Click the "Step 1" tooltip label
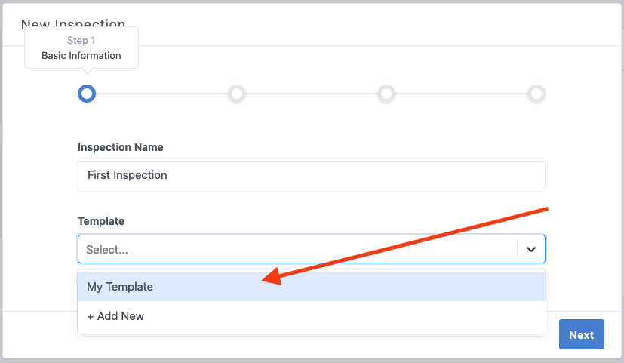624x363 pixels. [81, 41]
